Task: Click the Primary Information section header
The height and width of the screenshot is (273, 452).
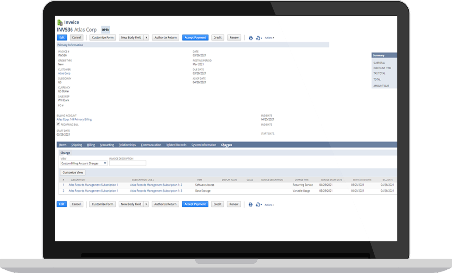Action: (193, 45)
